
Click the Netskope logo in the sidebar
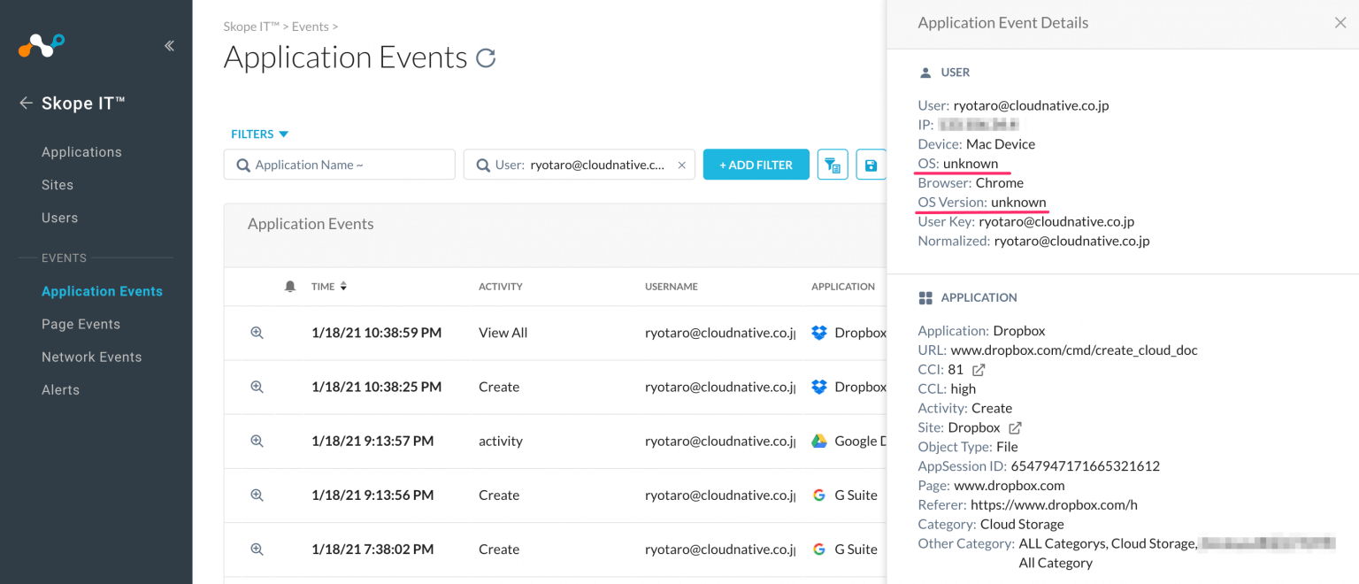coord(41,44)
